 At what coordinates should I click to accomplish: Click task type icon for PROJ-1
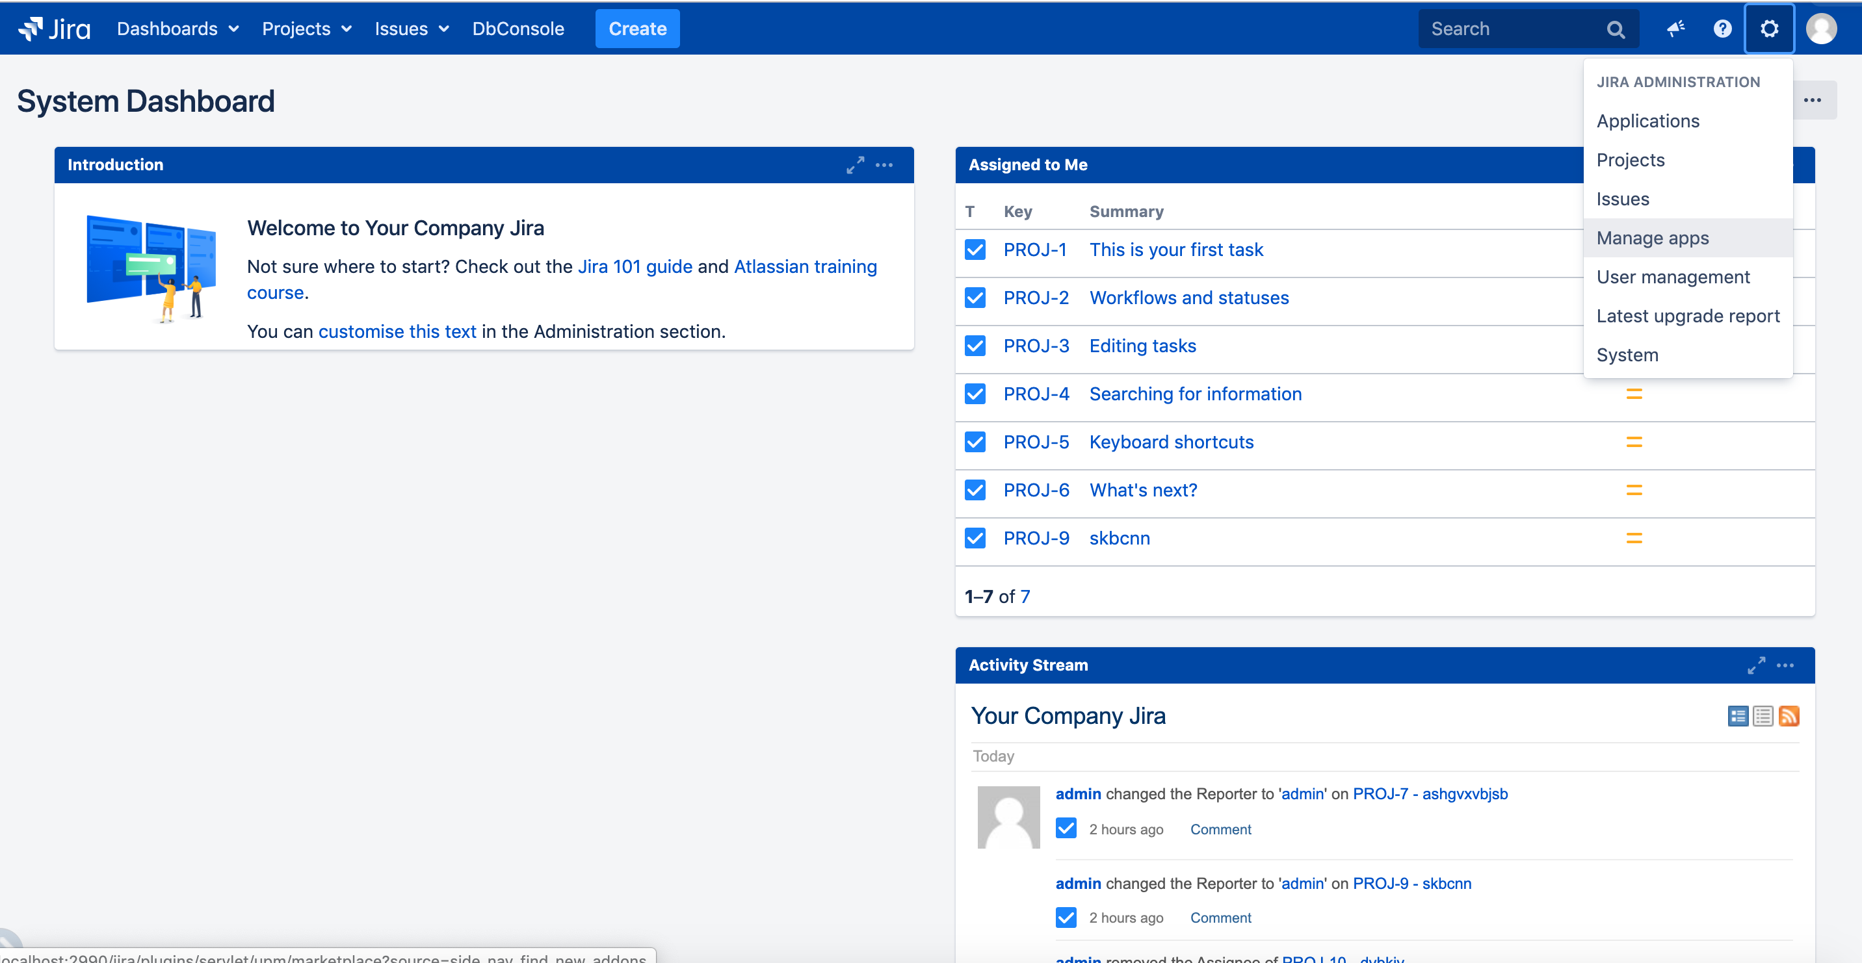click(x=975, y=250)
